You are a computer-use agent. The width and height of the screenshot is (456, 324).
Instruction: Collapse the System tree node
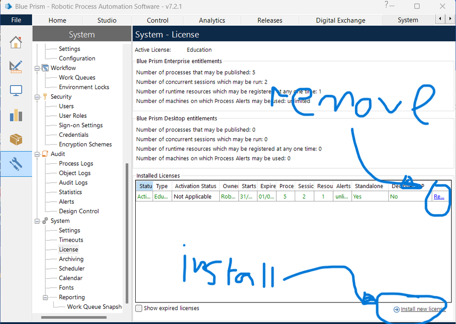tap(37, 221)
